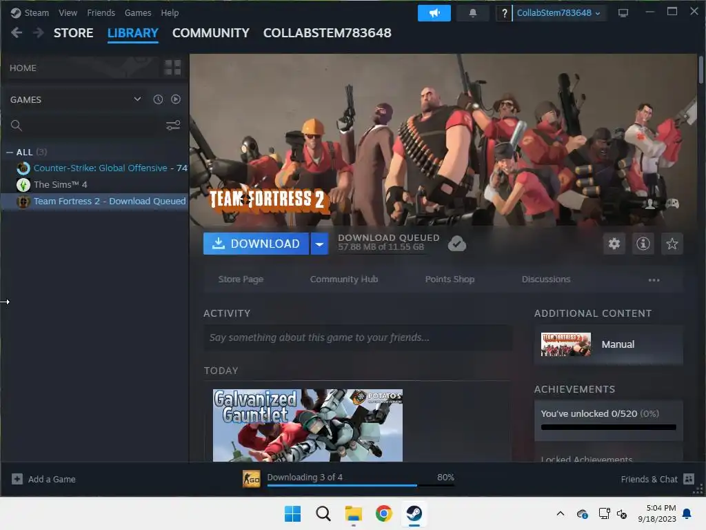Click the vertical scrollbar on game page
Viewport: 706px width, 530px height.
pos(701,70)
